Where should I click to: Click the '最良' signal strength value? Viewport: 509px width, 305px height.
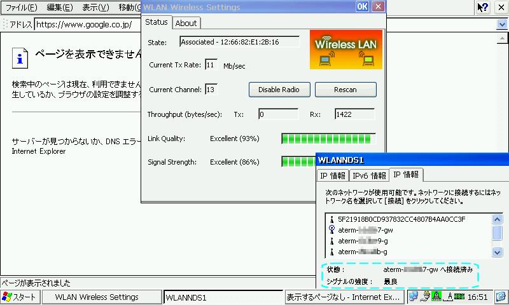point(391,281)
